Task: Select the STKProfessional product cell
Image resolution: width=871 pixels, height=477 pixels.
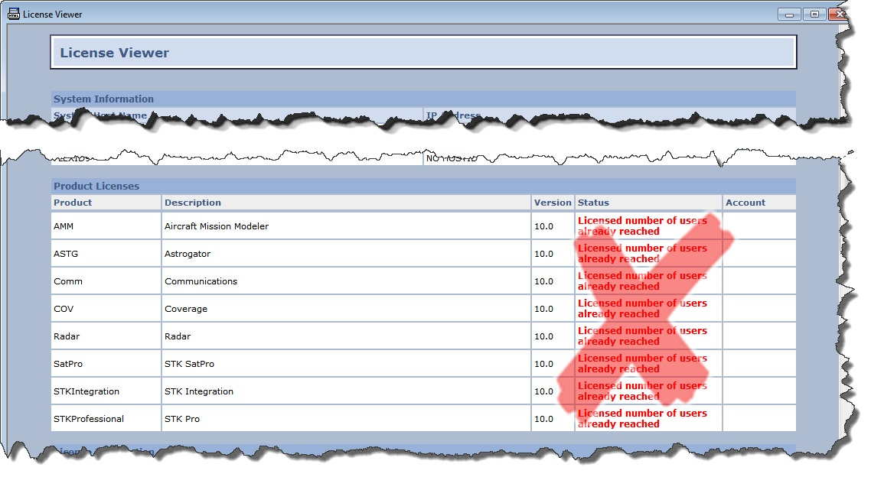Action: (106, 419)
